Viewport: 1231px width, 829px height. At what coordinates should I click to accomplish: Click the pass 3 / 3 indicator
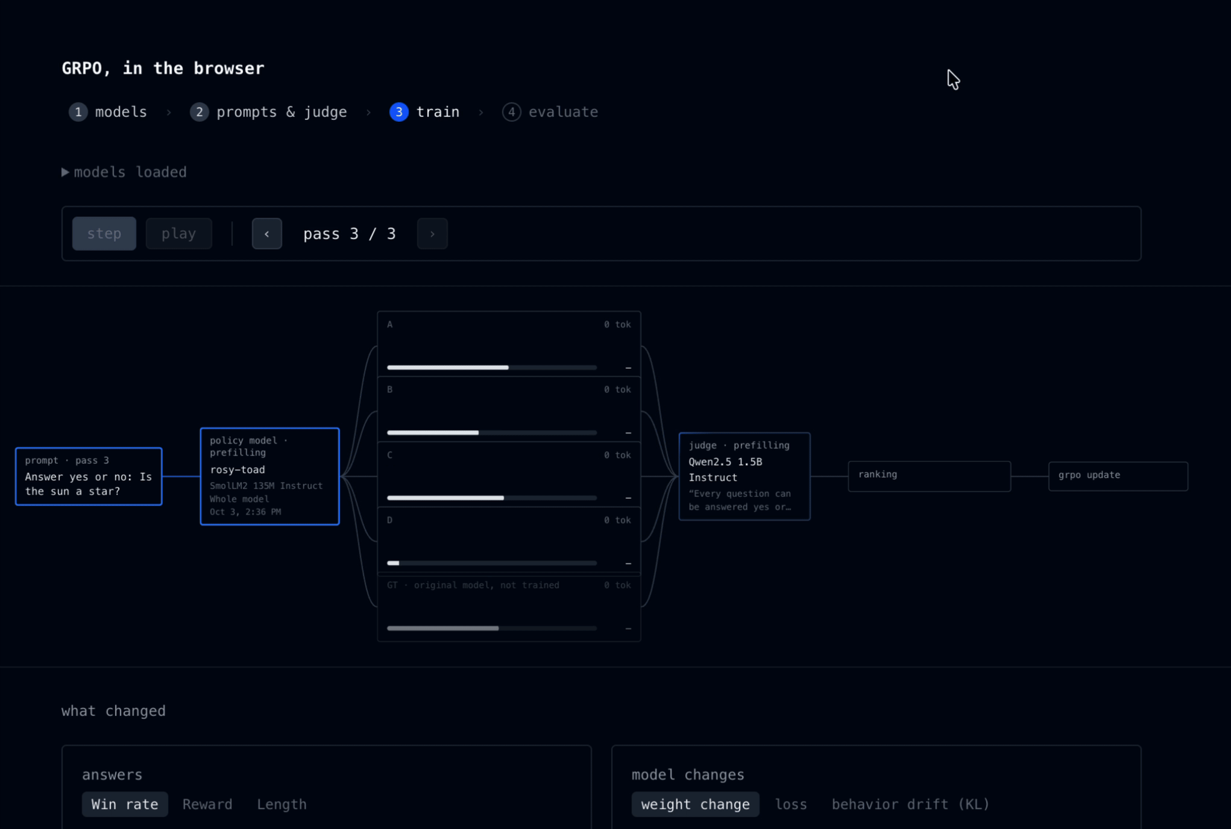coord(350,234)
